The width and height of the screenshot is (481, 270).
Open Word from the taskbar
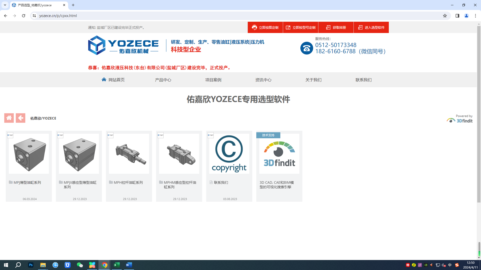(x=129, y=265)
